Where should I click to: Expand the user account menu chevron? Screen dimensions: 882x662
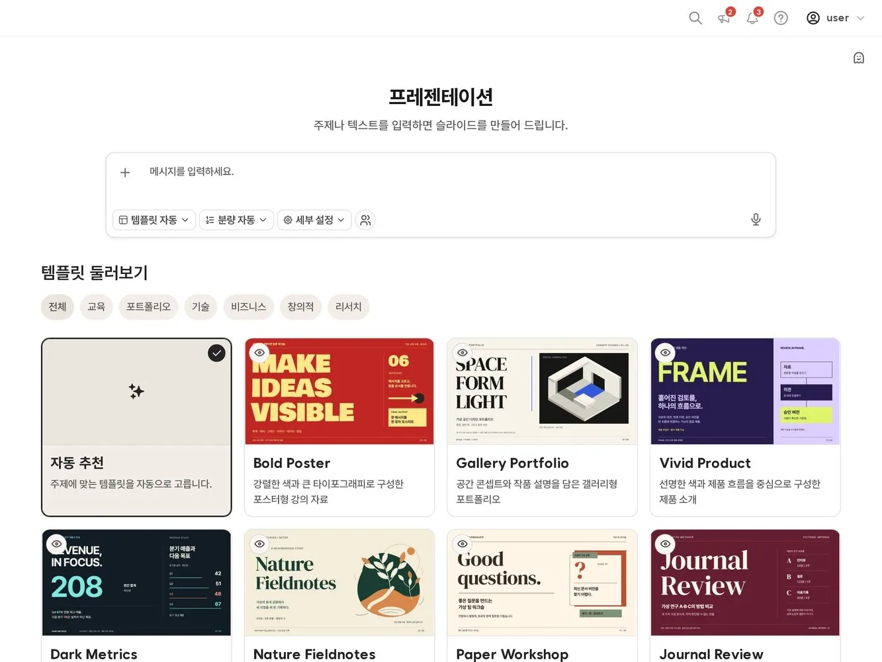(860, 18)
